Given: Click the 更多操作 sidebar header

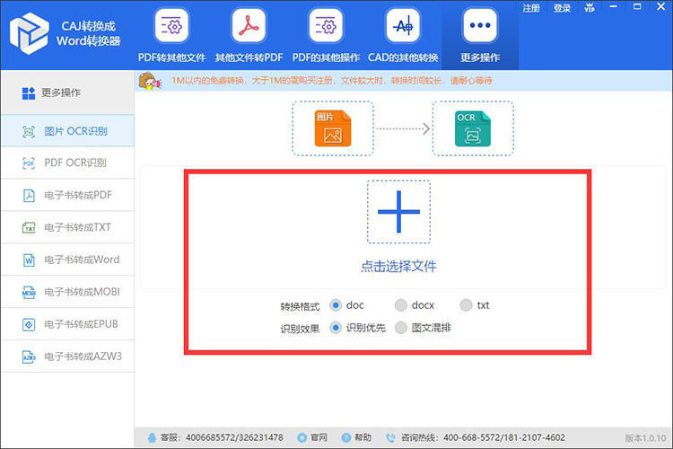Looking at the screenshot, I should click(68, 92).
